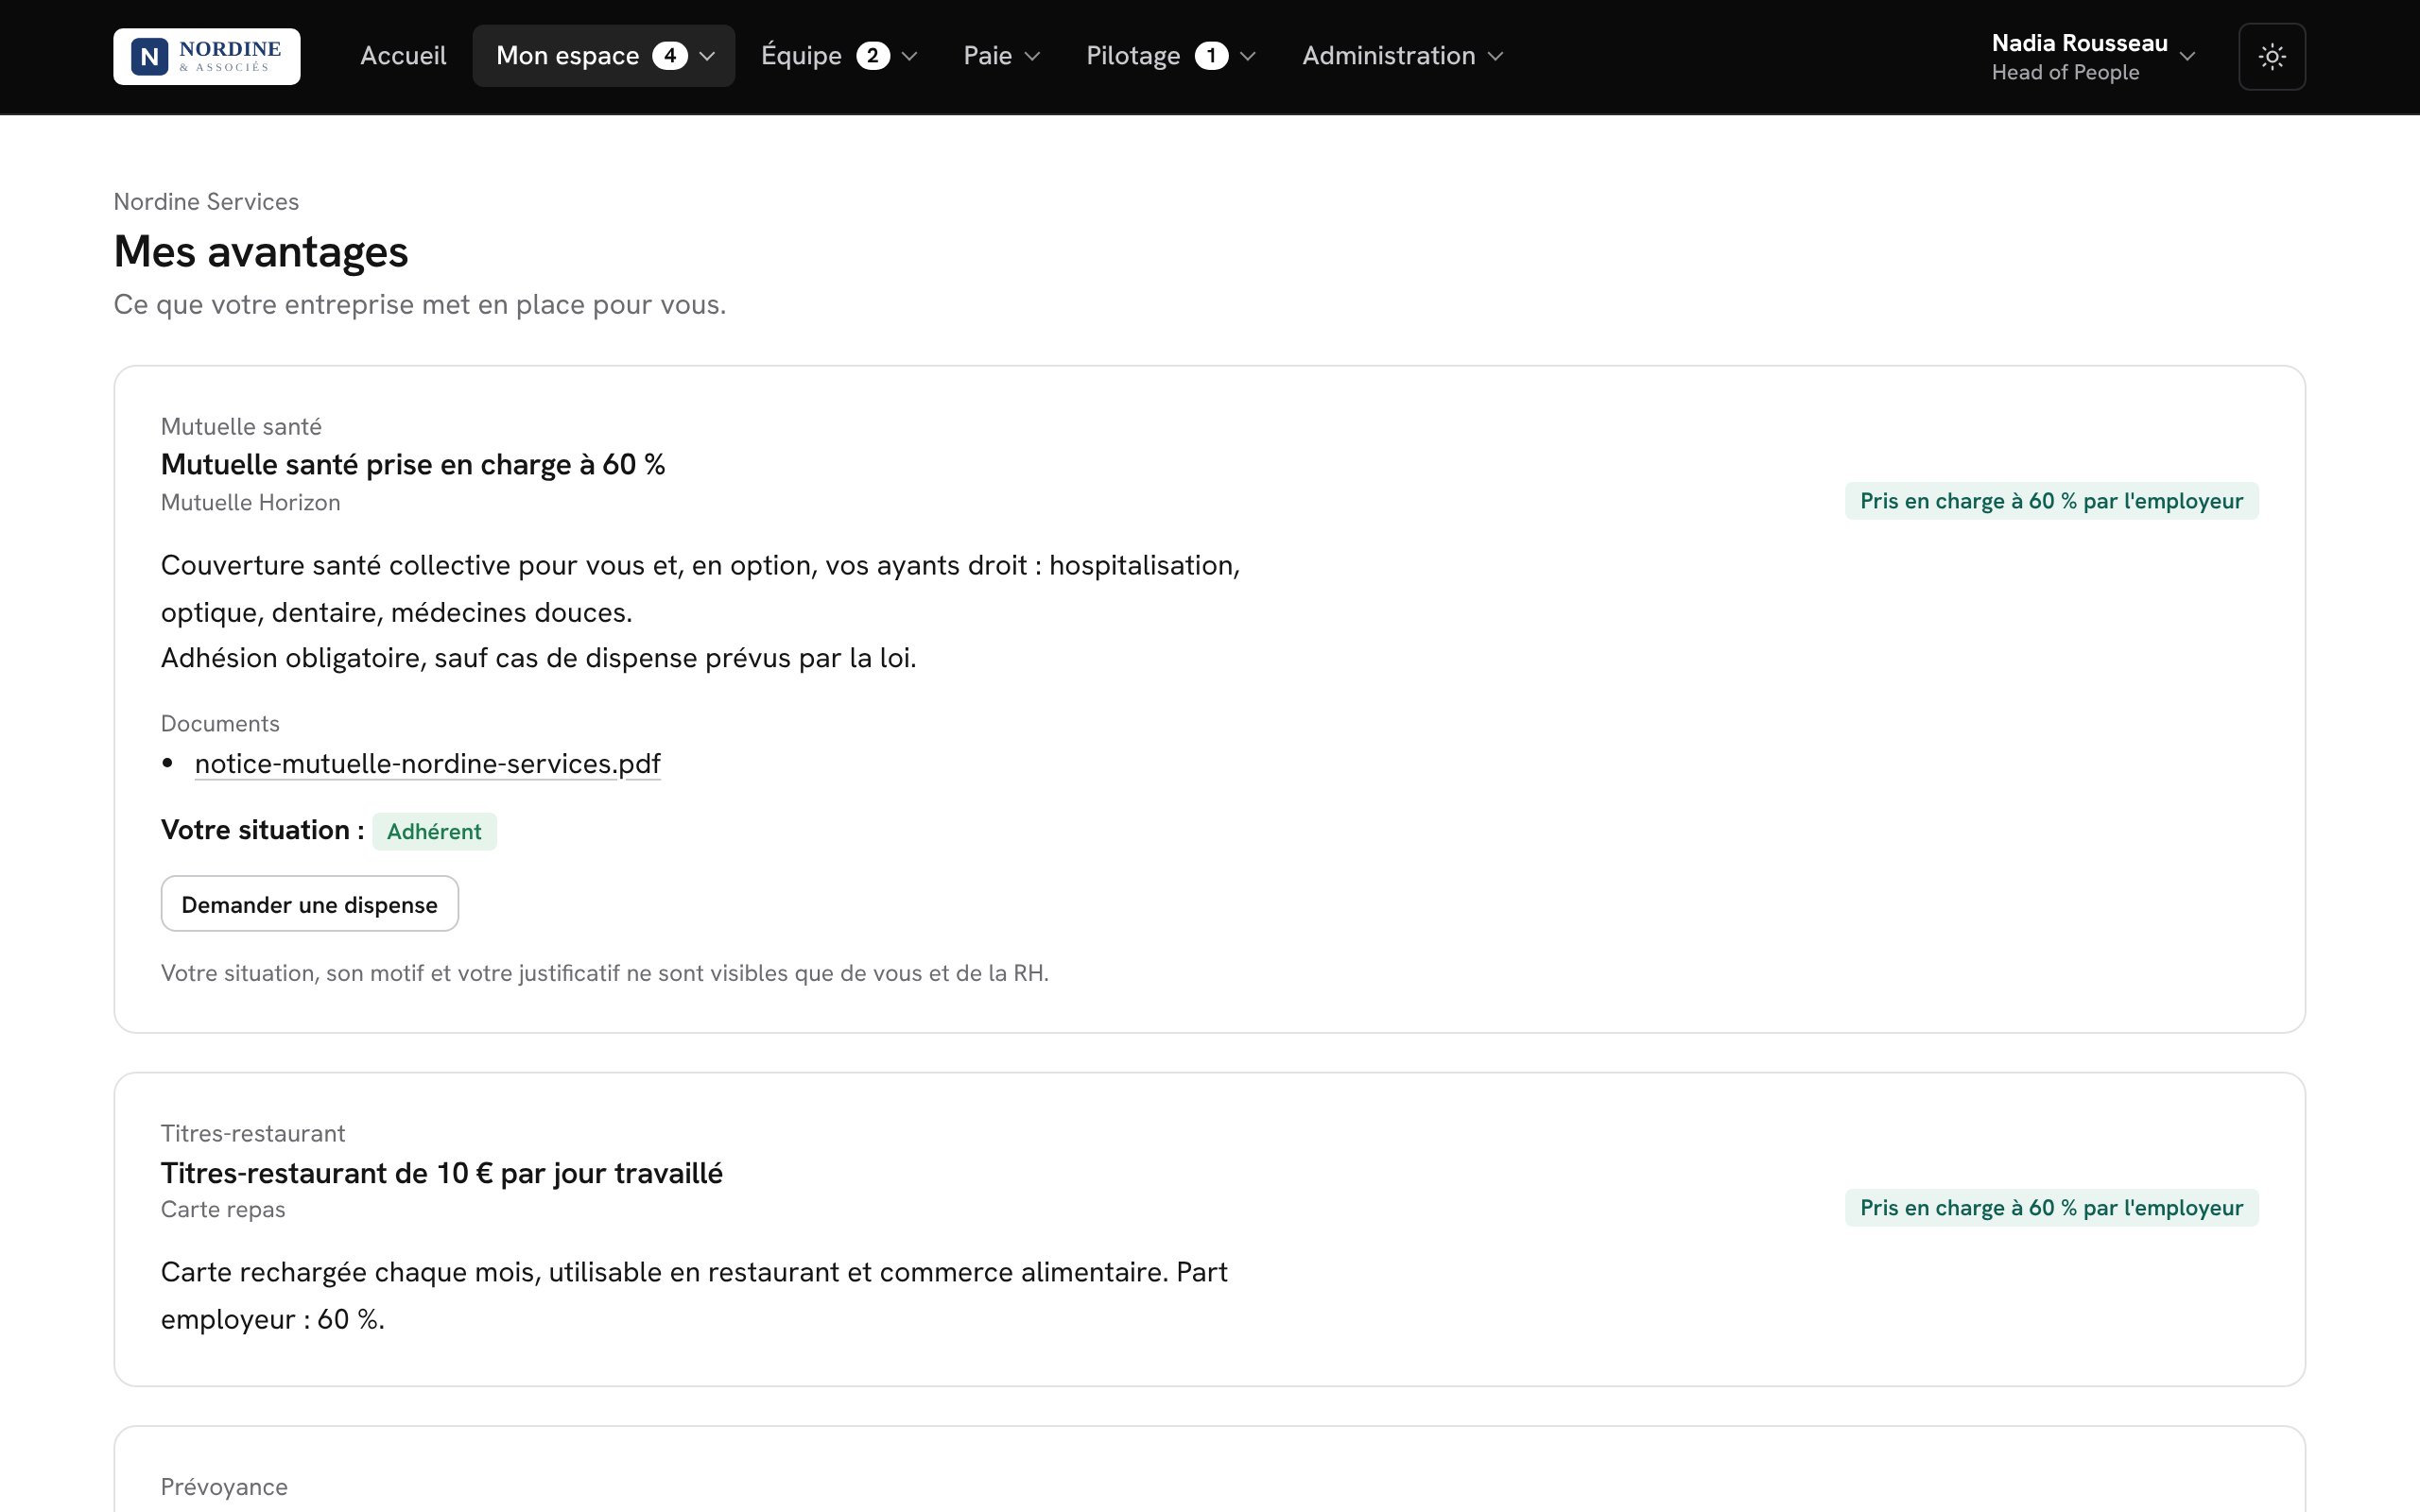Image resolution: width=2420 pixels, height=1512 pixels.
Task: Open notice-mutuelle-nordine-services.pdf document
Action: 427,764
